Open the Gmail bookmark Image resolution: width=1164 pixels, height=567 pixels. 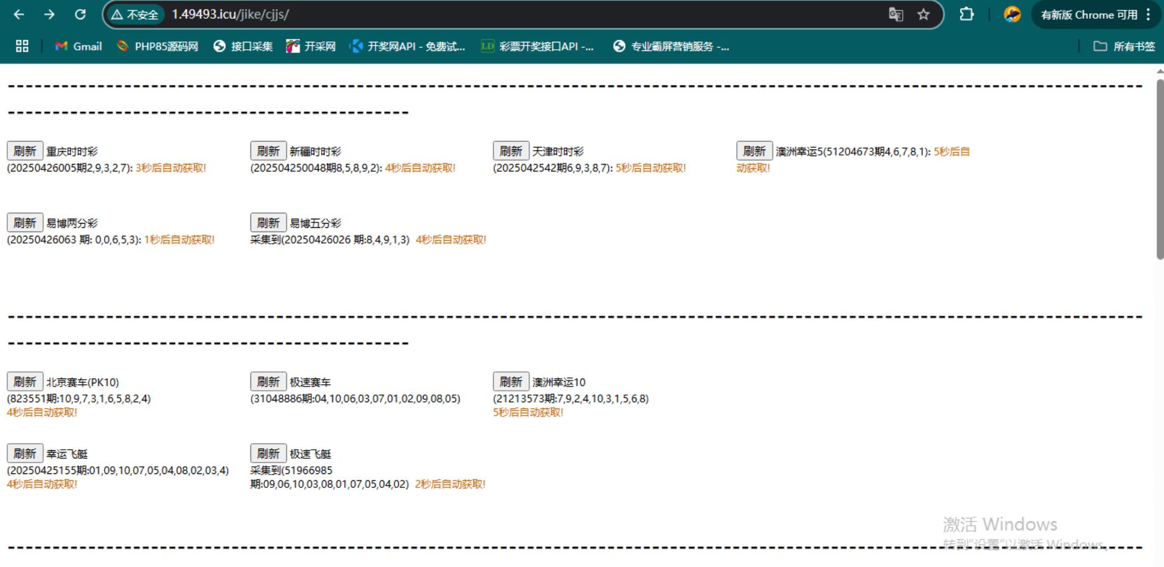coord(78,46)
